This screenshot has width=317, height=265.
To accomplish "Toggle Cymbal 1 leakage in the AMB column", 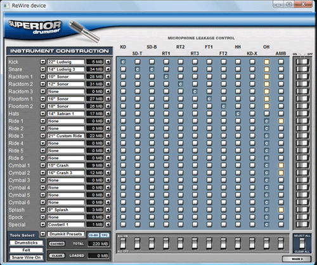I will (281, 165).
